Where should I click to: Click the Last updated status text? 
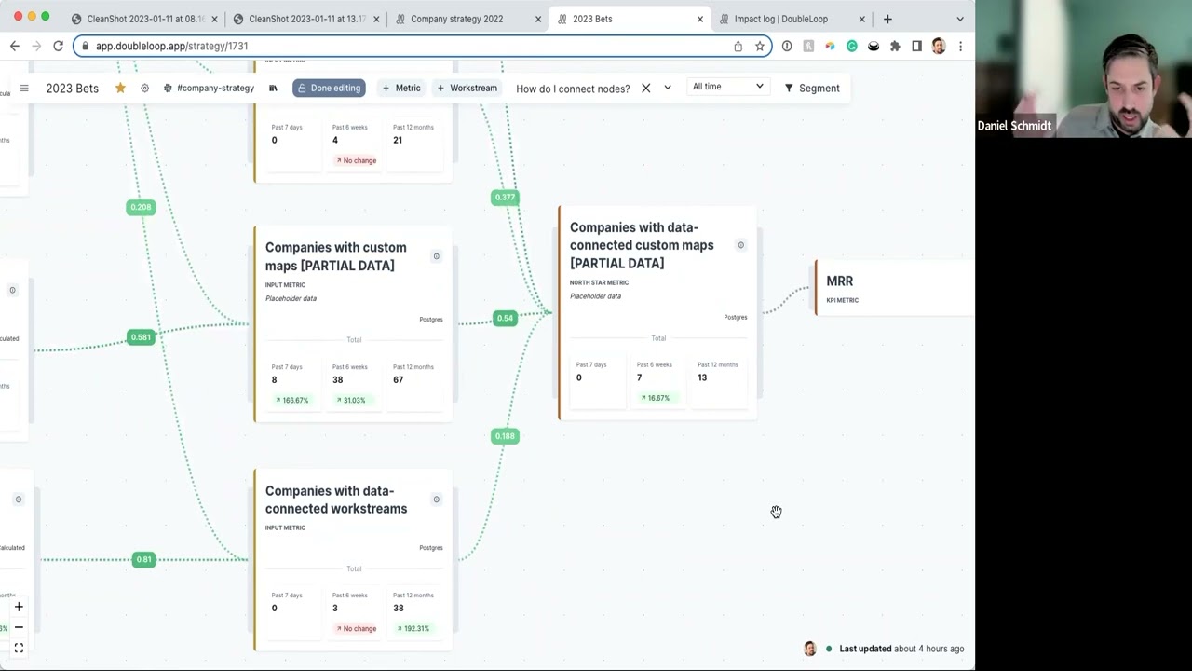tap(901, 649)
